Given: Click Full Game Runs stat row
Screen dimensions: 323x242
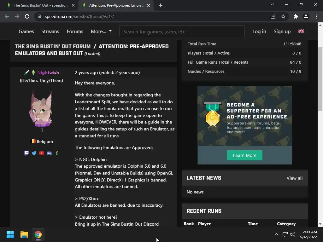Looking at the screenshot, I should (x=244, y=62).
